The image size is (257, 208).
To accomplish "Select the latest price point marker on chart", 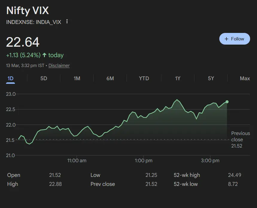I will click(x=226, y=102).
